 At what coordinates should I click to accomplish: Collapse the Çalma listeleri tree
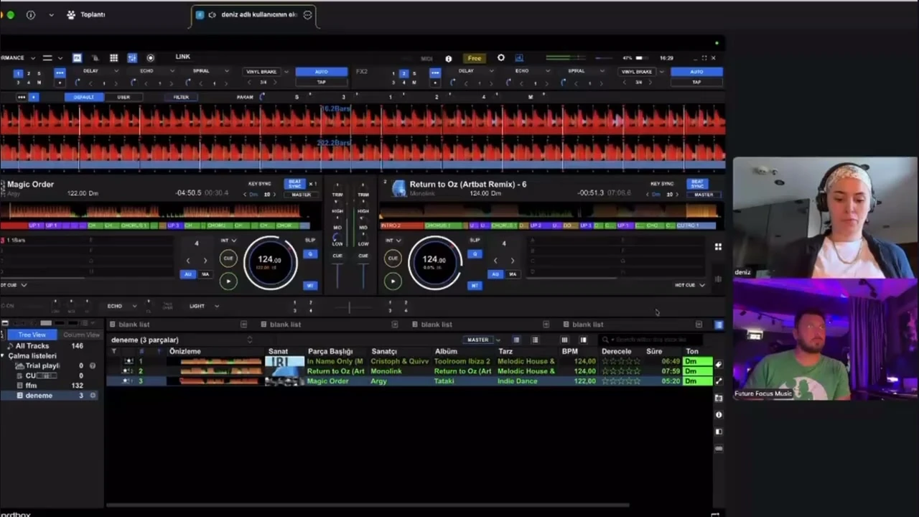coord(4,356)
